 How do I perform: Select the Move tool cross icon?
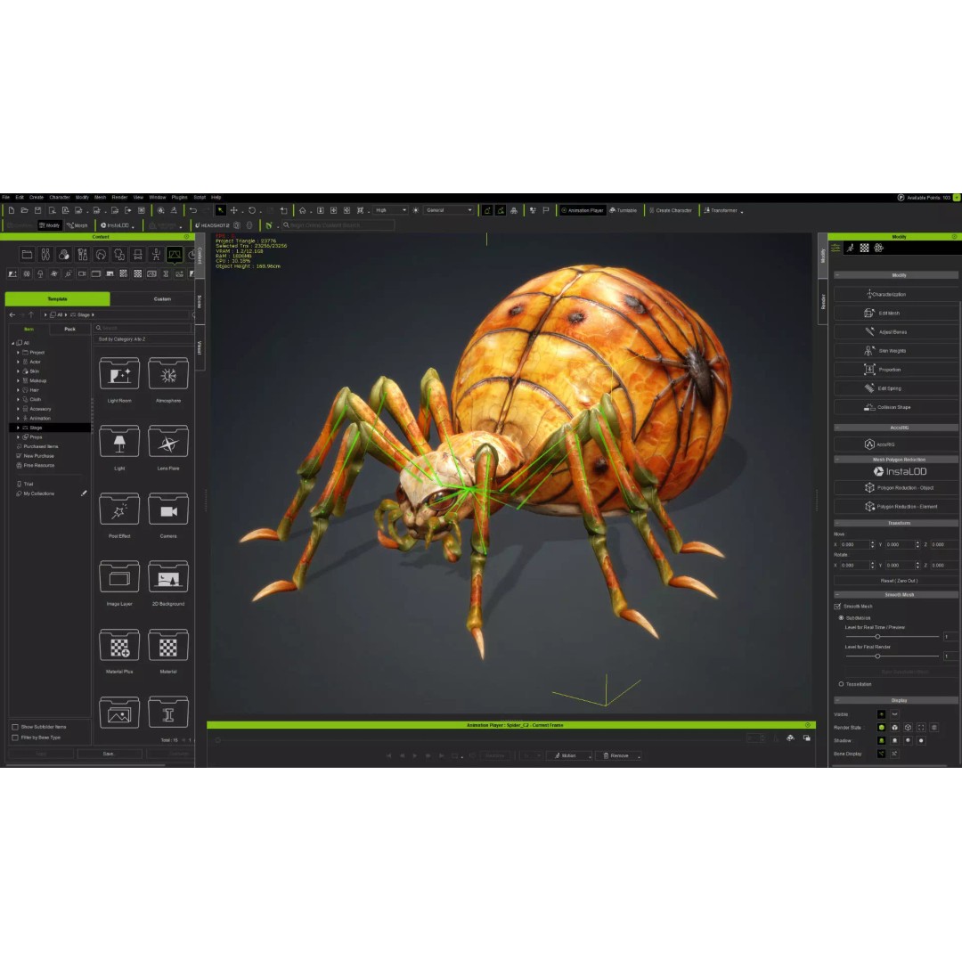(233, 210)
